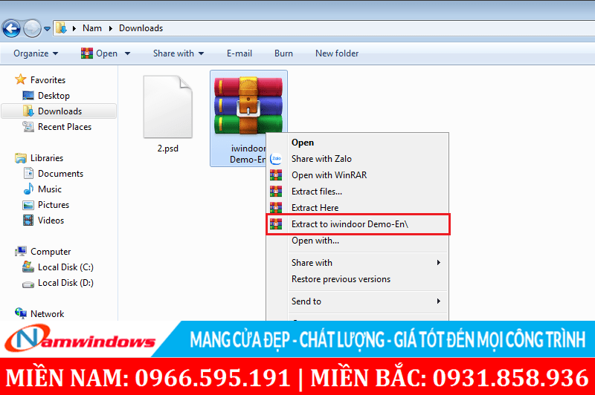The width and height of the screenshot is (595, 395).
Task: Open the Organize dropdown menu
Action: [x=36, y=53]
